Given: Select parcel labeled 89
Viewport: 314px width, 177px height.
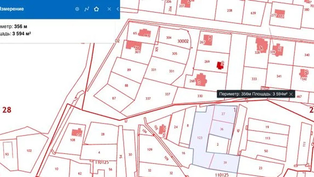Looking at the screenshot, I should tap(129, 70).
